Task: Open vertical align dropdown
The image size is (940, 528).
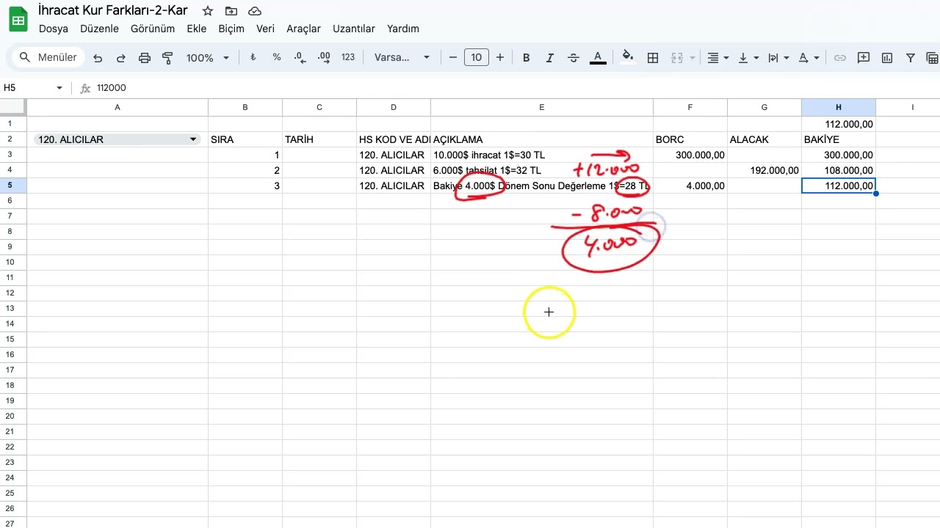Action: pos(747,58)
